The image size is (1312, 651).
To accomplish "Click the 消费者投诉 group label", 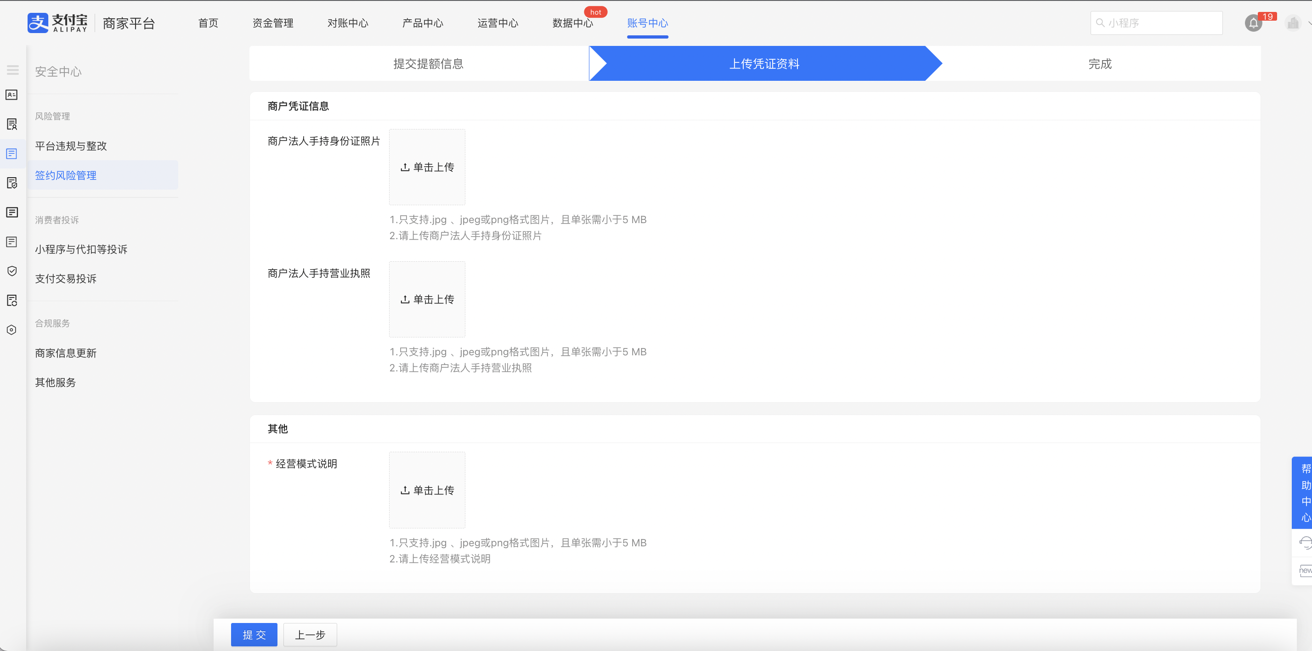I will pyautogui.click(x=57, y=220).
